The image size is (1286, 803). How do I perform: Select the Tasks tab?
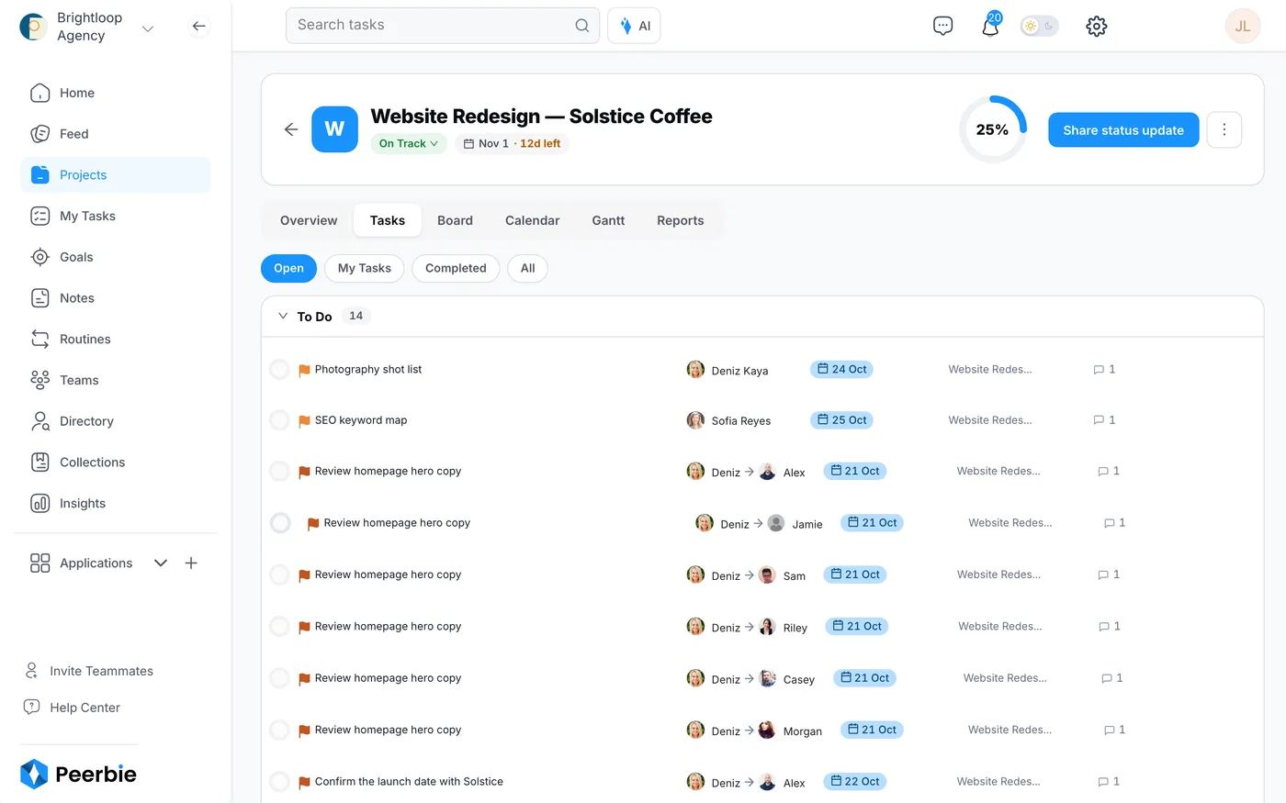coord(388,220)
